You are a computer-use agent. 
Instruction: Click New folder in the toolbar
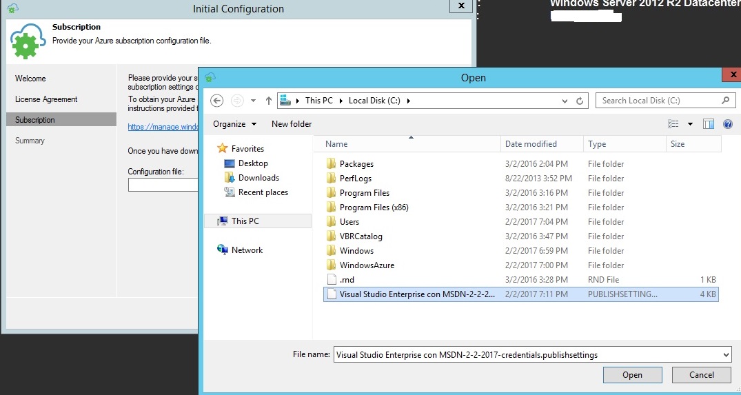292,124
